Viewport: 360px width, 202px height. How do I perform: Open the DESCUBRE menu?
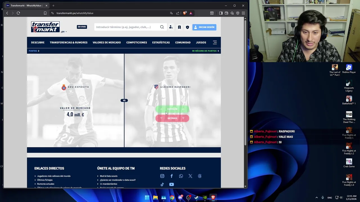tap(38, 42)
